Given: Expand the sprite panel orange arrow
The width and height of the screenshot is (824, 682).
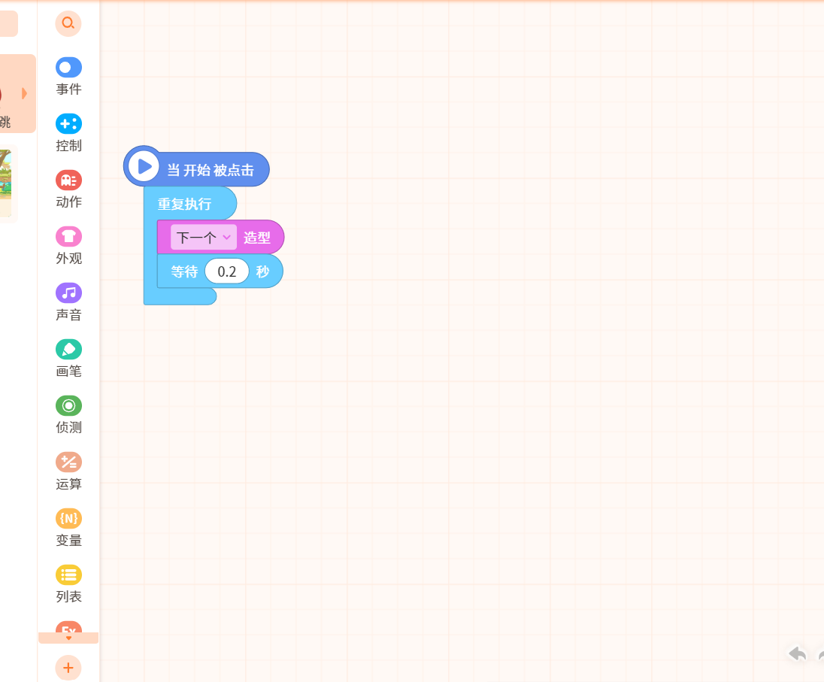Looking at the screenshot, I should 24,93.
